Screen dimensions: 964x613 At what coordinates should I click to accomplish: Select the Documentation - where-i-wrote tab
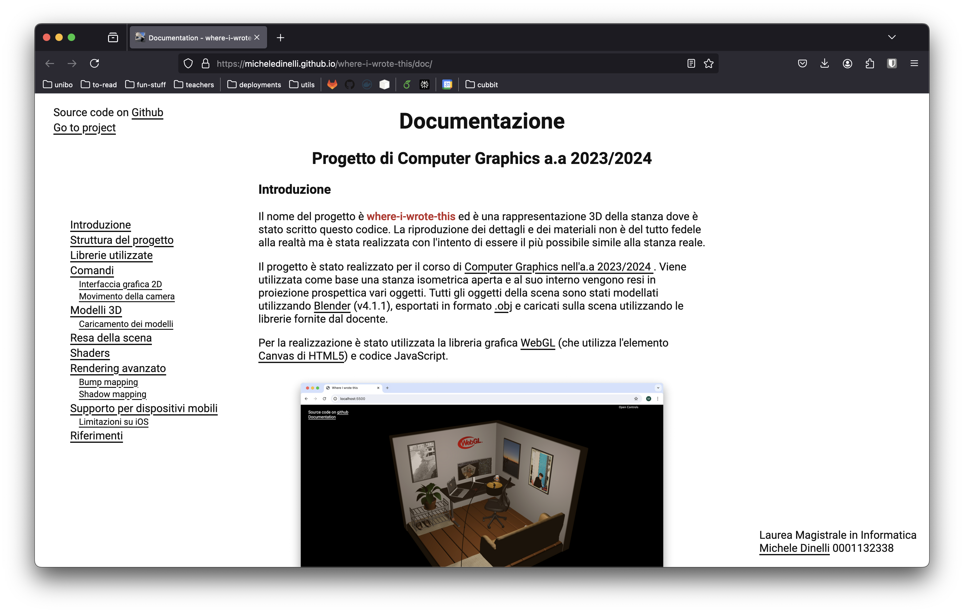[198, 38]
